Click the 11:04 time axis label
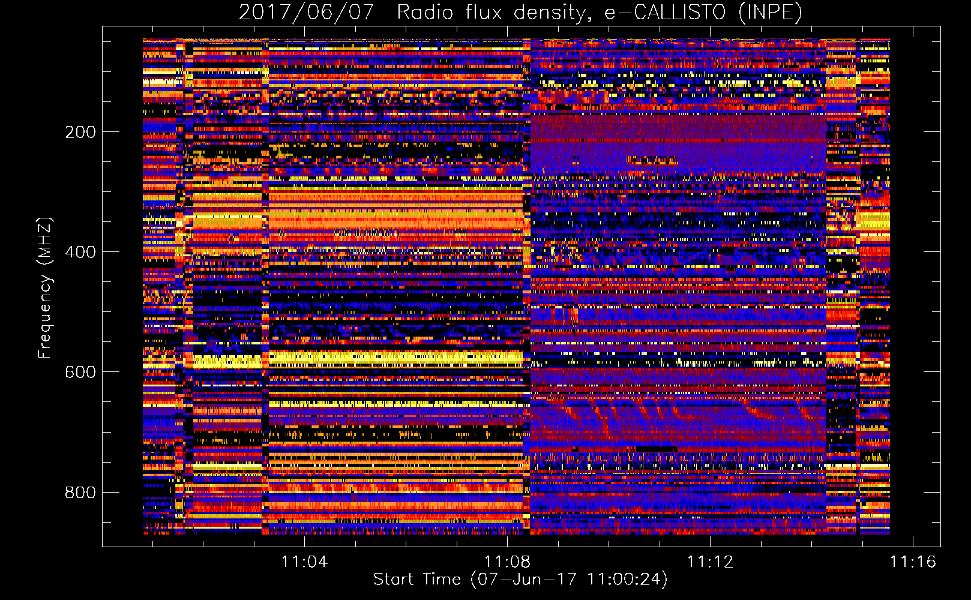 (305, 562)
